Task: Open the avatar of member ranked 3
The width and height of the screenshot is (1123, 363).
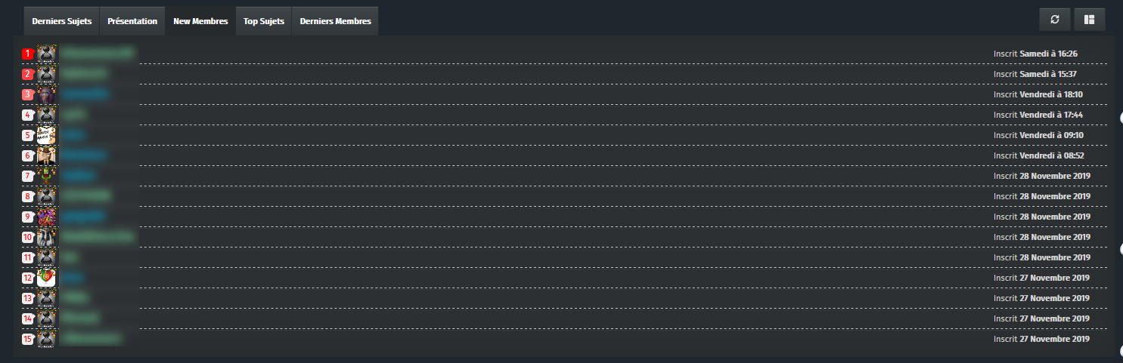Action: 47,94
